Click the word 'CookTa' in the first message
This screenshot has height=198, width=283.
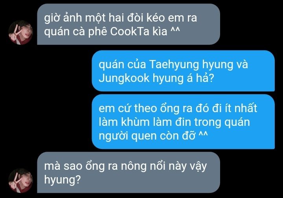pyautogui.click(x=130, y=31)
